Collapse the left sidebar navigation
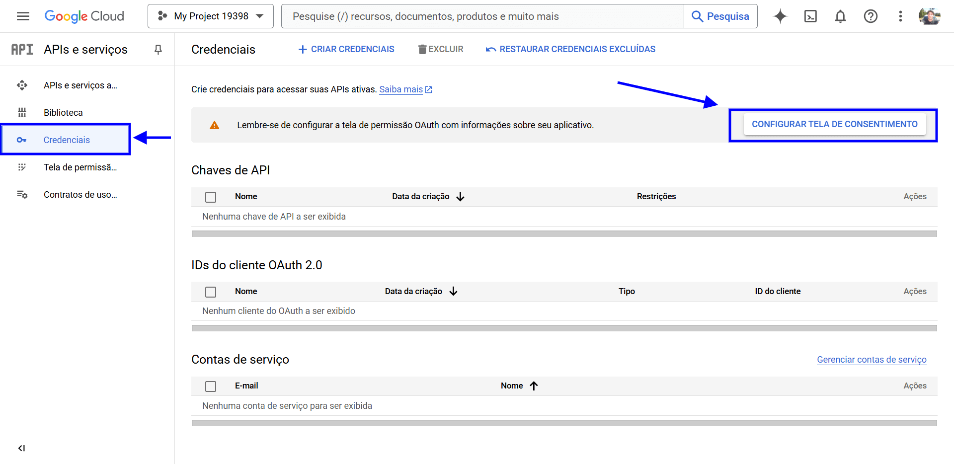954x464 pixels. 21,448
